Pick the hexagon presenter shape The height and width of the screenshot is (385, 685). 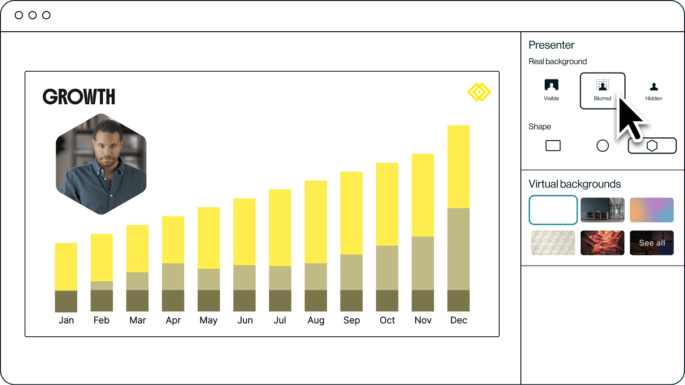click(652, 146)
